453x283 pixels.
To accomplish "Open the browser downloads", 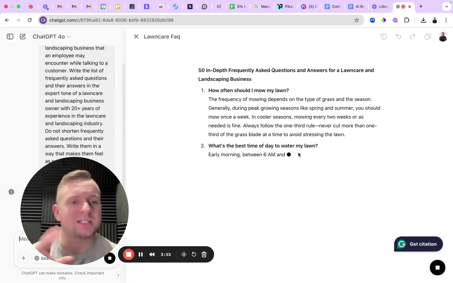I will tap(423, 20).
